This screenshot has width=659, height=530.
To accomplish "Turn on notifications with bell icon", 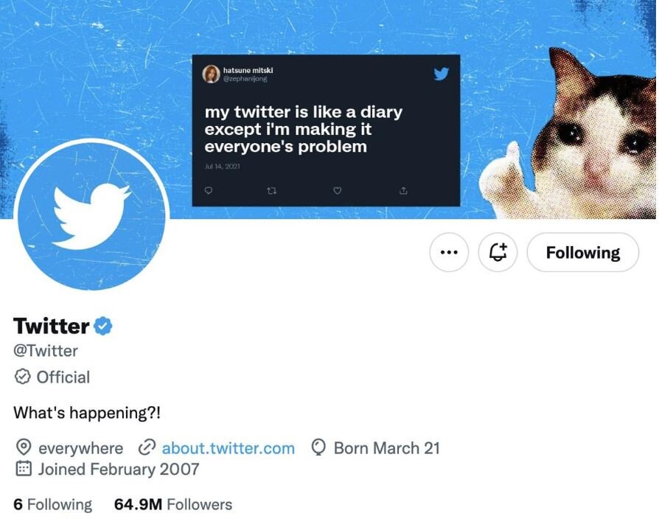I will (x=498, y=253).
